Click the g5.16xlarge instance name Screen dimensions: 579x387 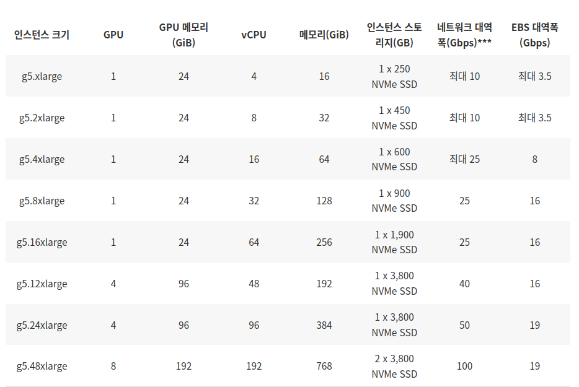[42, 242]
